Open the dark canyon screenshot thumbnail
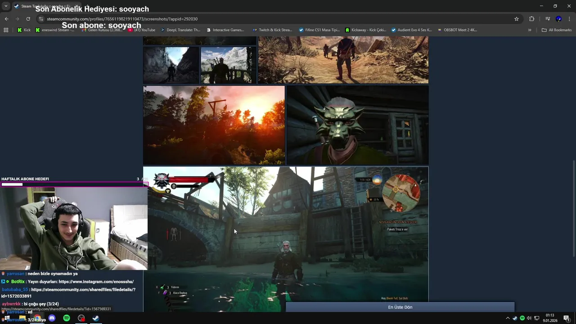This screenshot has height=324, width=576. click(x=171, y=65)
